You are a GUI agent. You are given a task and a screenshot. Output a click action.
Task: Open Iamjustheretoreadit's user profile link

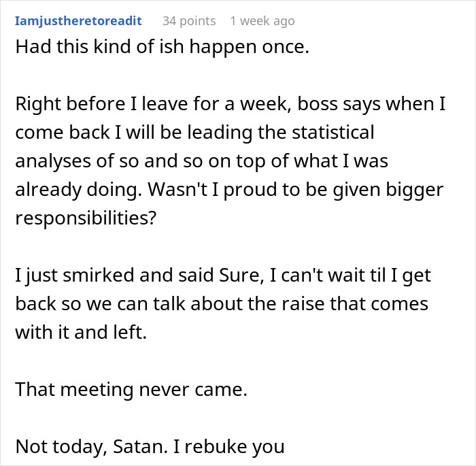click(x=78, y=21)
